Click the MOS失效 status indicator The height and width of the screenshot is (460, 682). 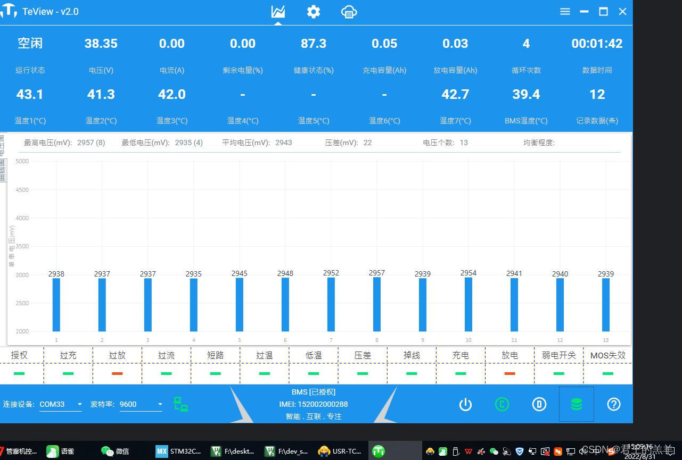[607, 373]
